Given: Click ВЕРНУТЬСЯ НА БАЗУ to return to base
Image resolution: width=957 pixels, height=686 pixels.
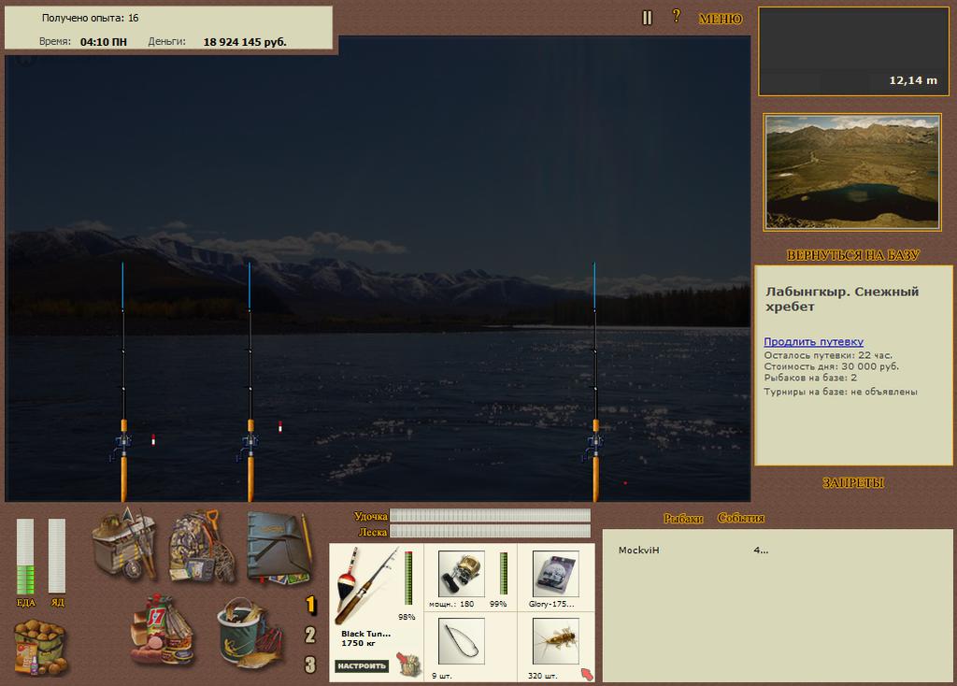Looking at the screenshot, I should [x=852, y=255].
